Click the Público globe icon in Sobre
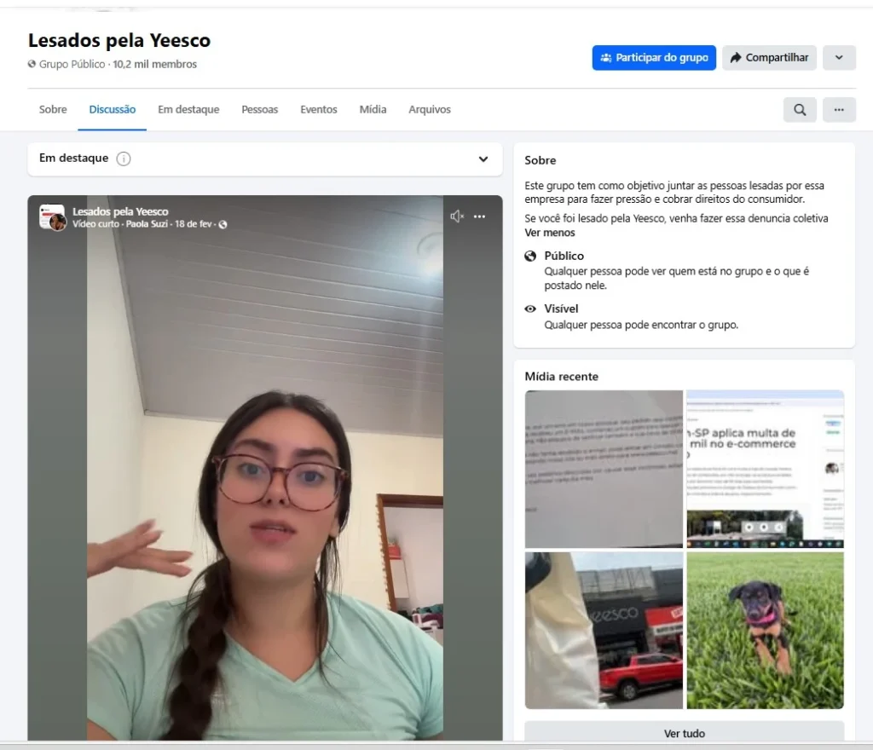The height and width of the screenshot is (750, 873). [530, 256]
